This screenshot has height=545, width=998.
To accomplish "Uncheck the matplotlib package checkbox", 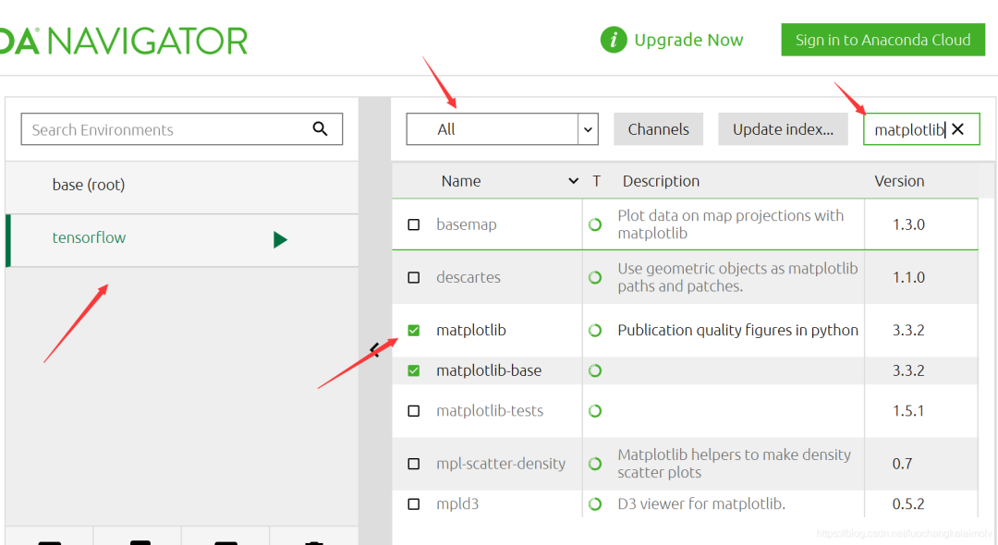I will [x=414, y=330].
